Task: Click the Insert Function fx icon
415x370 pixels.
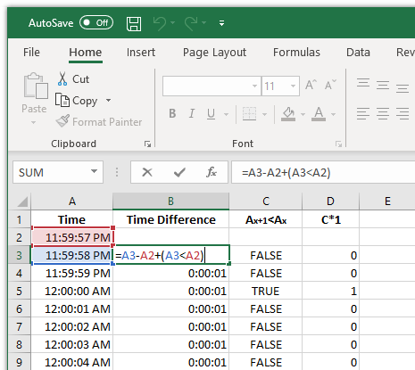Action: click(x=212, y=172)
